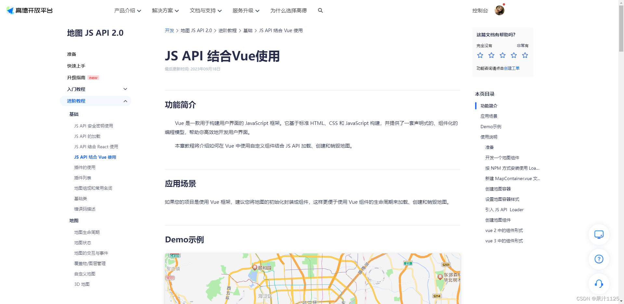
Task: Open the 控制台 console link
Action: tap(480, 11)
